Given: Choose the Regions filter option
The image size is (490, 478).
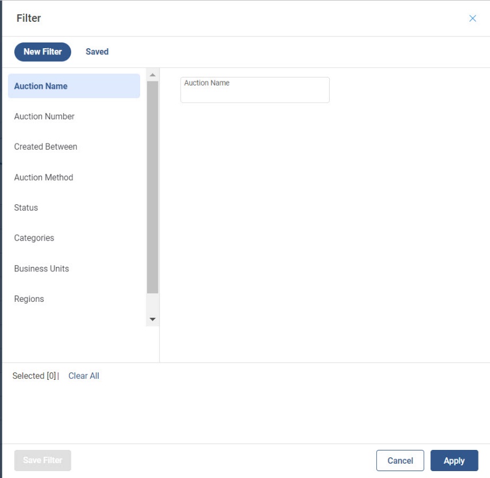Looking at the screenshot, I should 29,299.
